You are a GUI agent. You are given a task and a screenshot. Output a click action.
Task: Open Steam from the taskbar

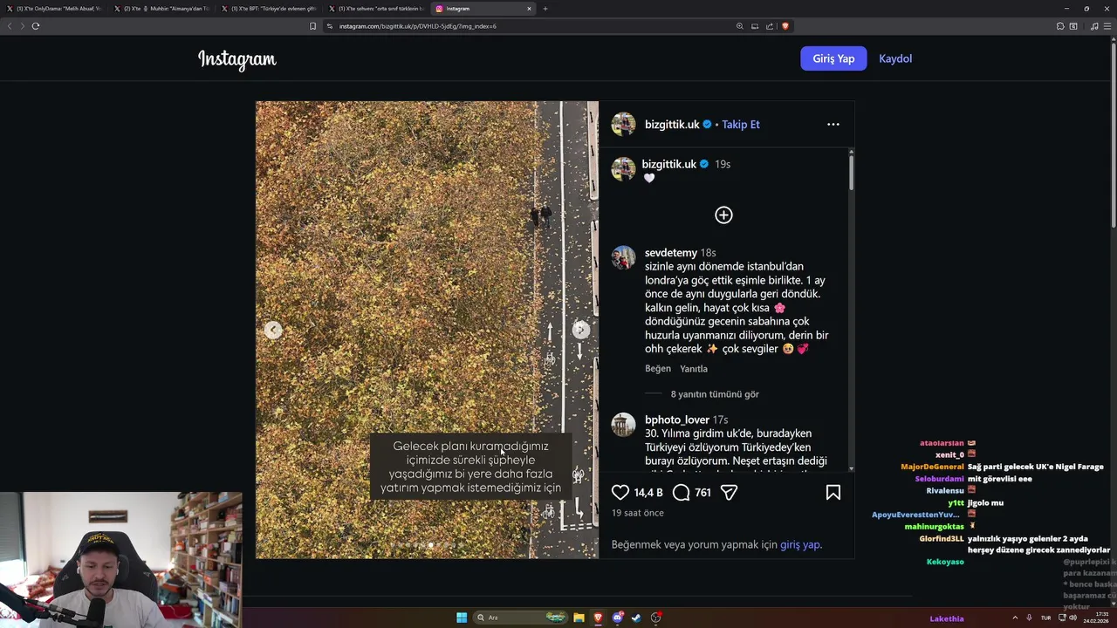tap(637, 618)
